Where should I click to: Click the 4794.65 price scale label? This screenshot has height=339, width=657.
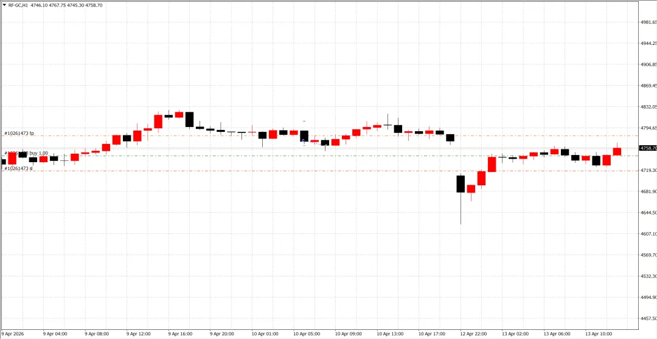[648, 128]
